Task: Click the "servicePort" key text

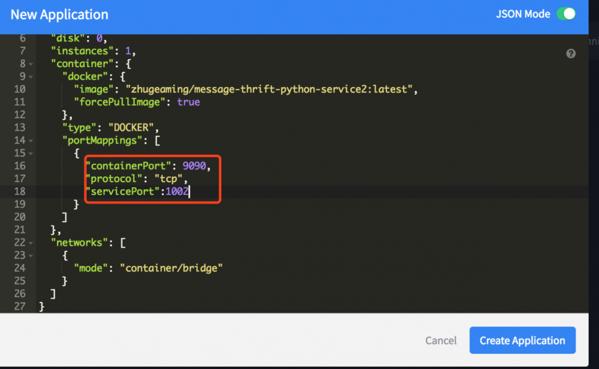Action: tap(123, 191)
